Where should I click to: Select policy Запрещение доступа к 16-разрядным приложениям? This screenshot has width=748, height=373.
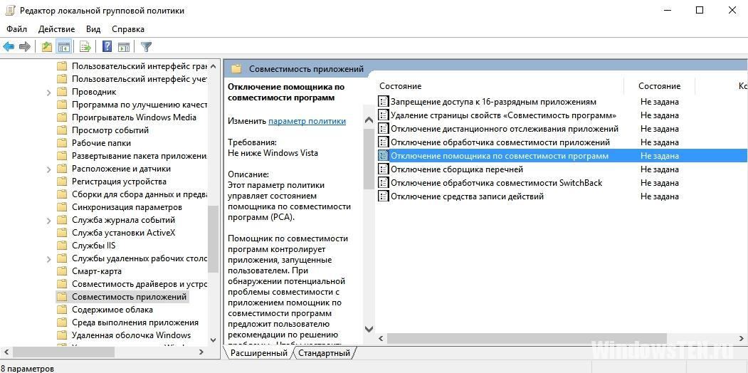493,102
